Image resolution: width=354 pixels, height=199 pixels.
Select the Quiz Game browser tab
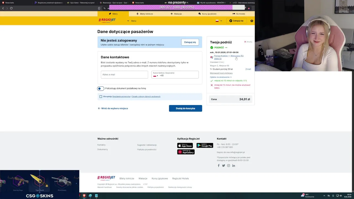tap(81, 2)
